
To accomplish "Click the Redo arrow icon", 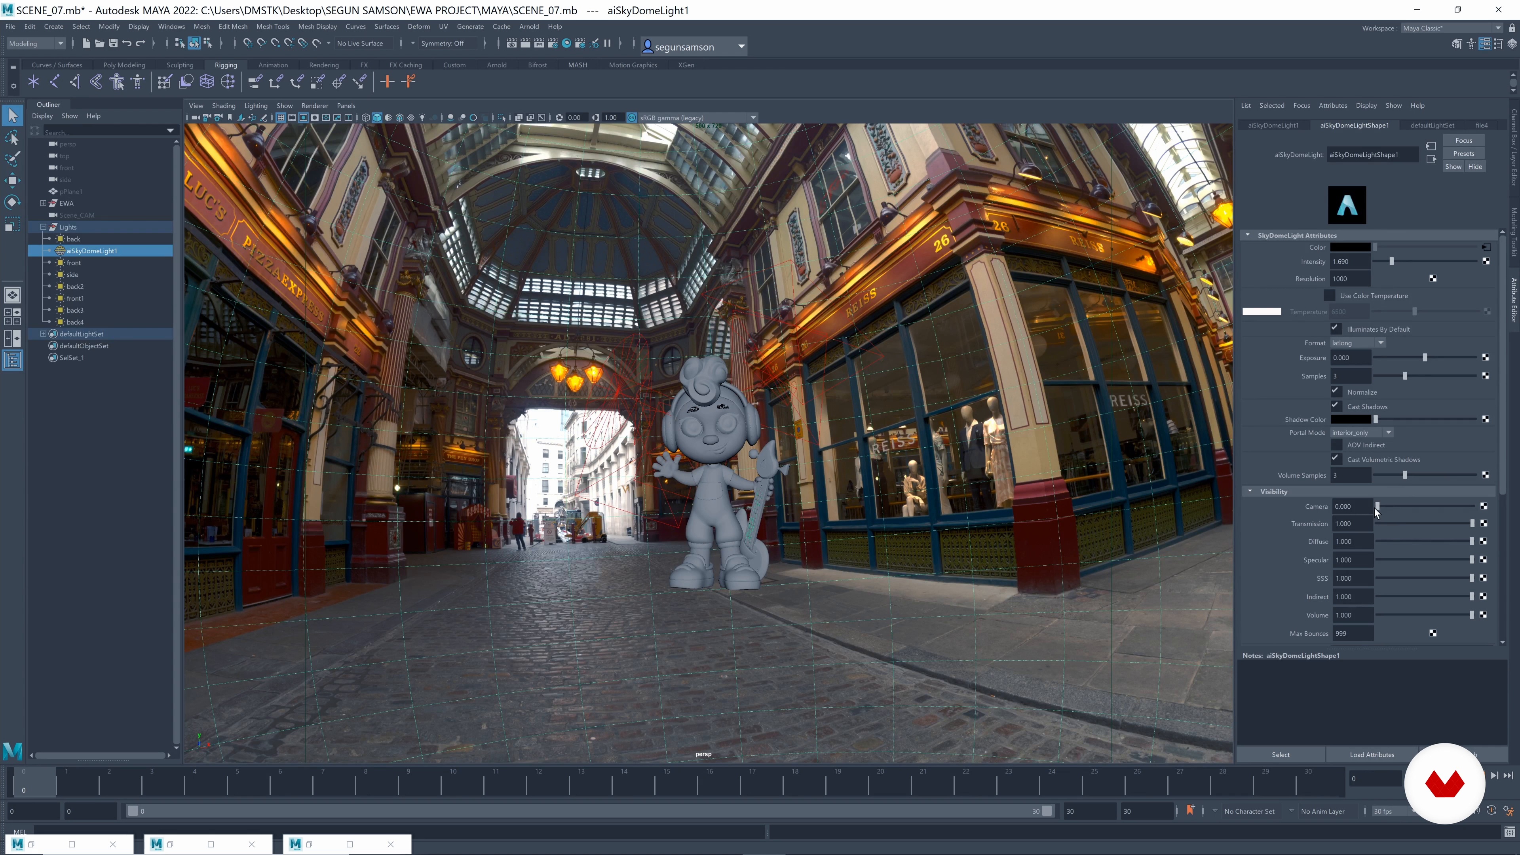I will [x=141, y=43].
